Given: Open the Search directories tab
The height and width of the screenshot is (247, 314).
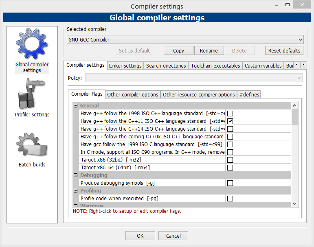Looking at the screenshot, I should pos(166,66).
